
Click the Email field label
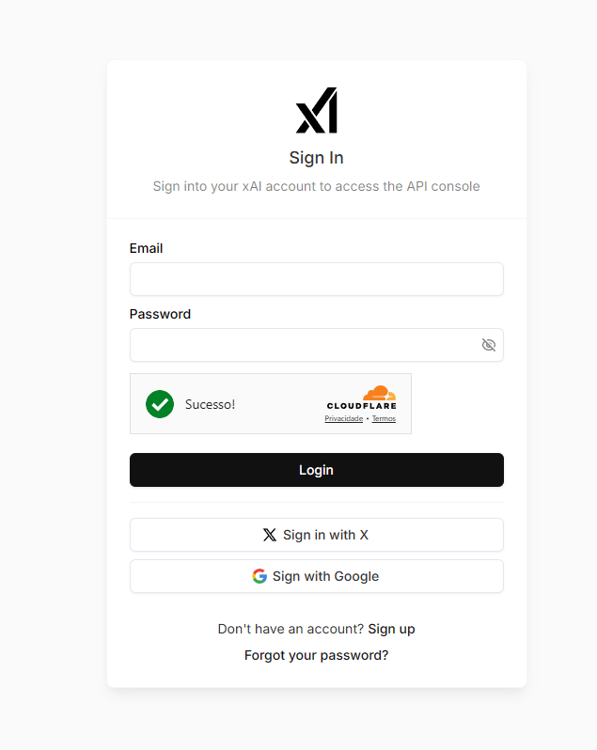pos(146,248)
